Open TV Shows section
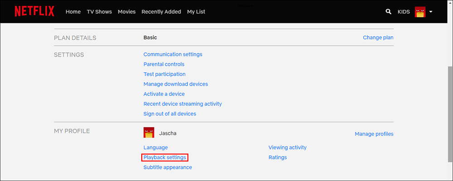Image resolution: width=453 pixels, height=181 pixels. (99, 12)
